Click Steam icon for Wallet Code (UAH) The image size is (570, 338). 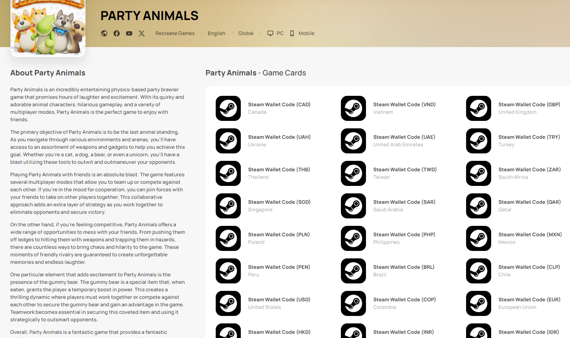(228, 141)
